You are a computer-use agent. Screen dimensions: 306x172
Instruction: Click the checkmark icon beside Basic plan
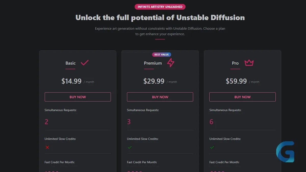tap(85, 63)
